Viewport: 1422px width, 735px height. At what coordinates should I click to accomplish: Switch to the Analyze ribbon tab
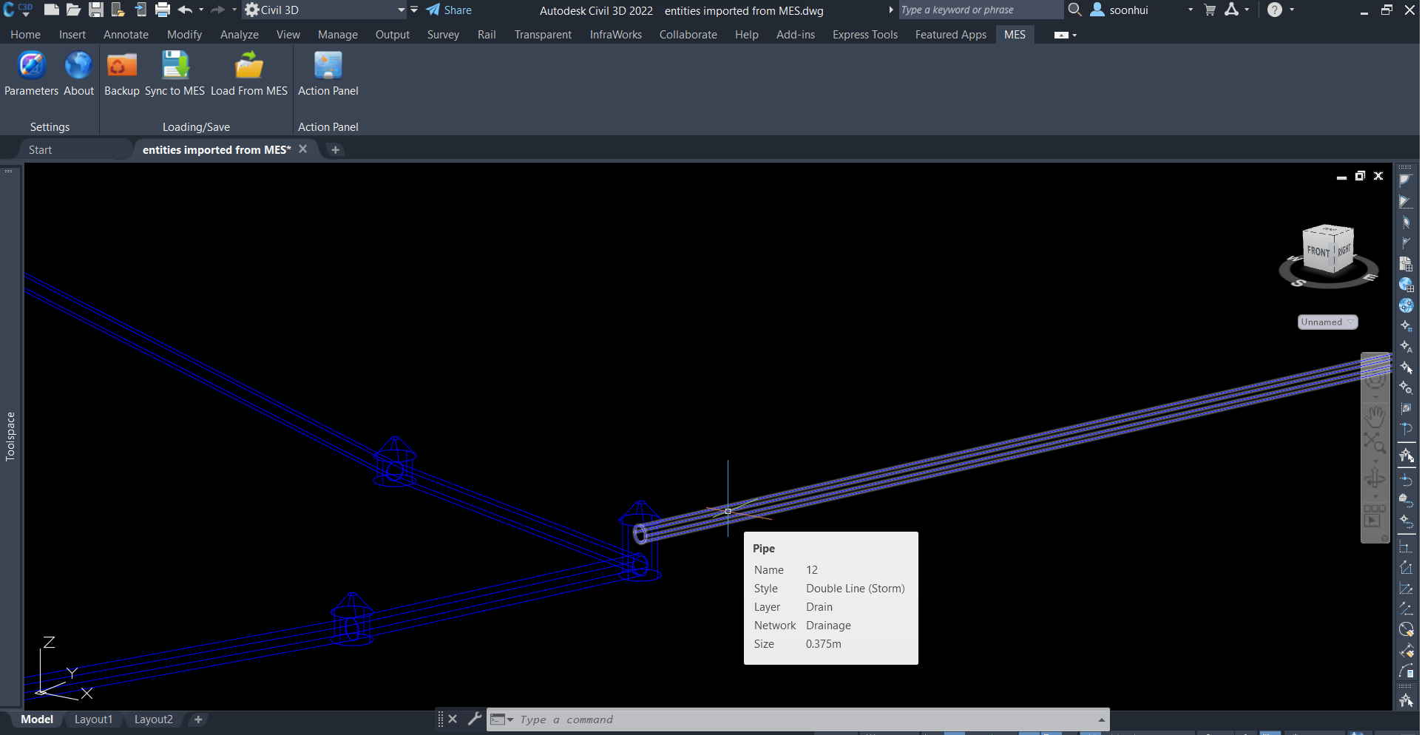tap(240, 35)
